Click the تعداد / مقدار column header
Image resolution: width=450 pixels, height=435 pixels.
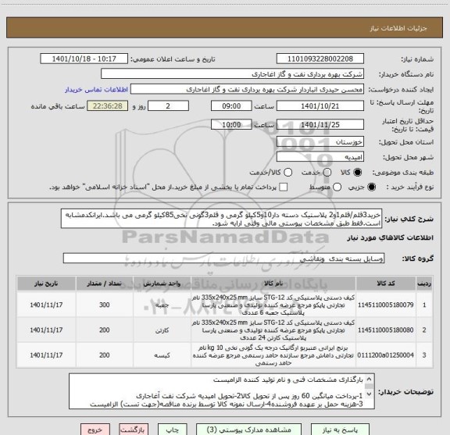pos(105,283)
